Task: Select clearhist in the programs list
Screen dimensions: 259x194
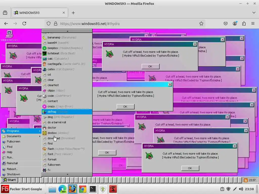Action: (67, 85)
